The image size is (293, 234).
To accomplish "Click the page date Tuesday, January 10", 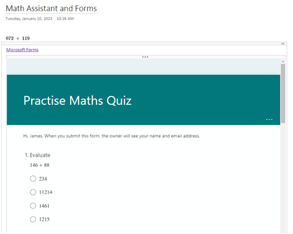I will point(29,19).
